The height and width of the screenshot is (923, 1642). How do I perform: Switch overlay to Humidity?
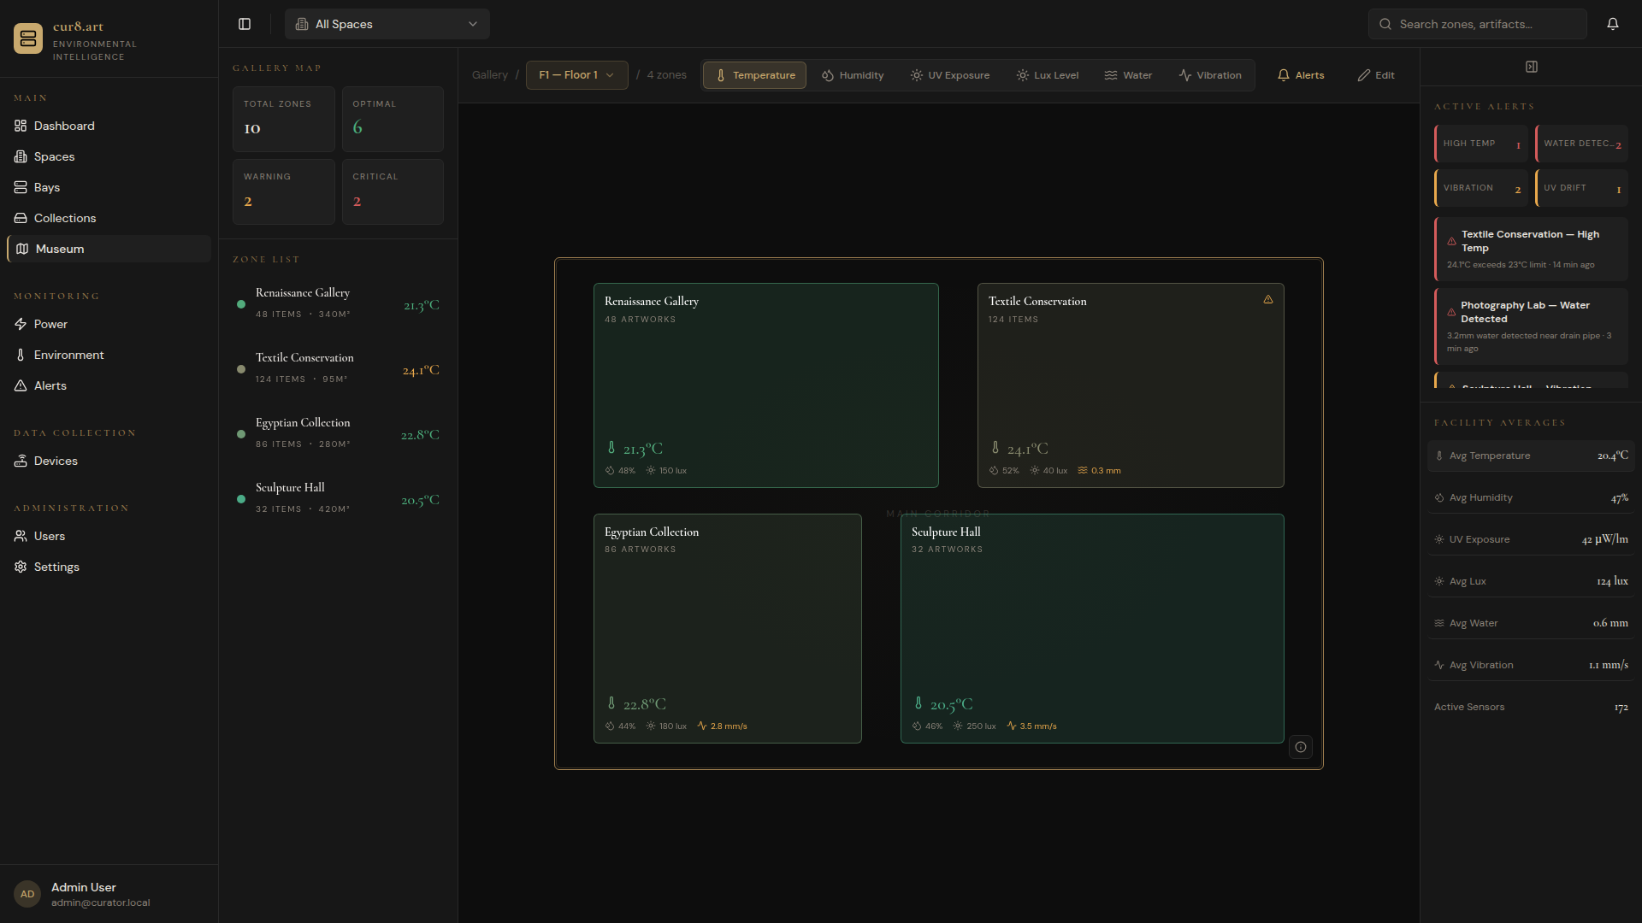(x=853, y=75)
